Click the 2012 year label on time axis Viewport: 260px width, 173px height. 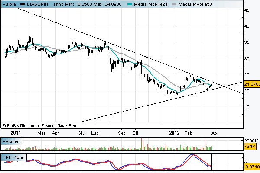pos(174,133)
